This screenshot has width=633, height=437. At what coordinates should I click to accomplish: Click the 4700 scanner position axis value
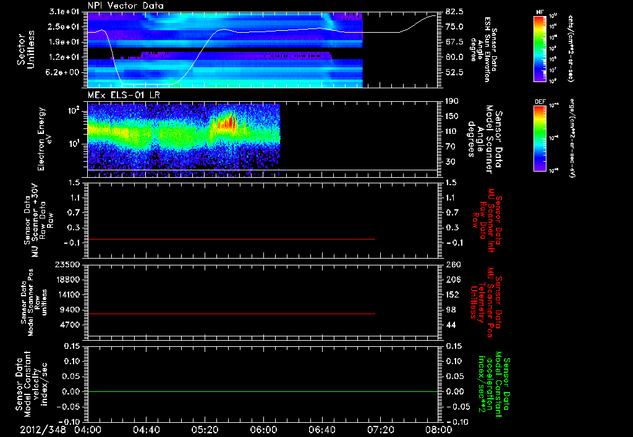70,325
